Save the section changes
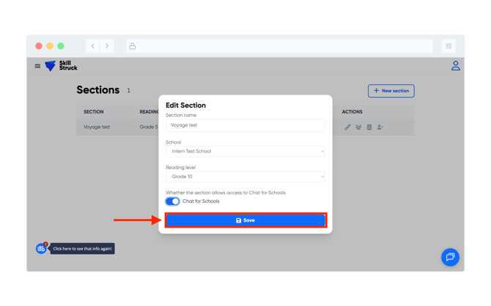The width and height of the screenshot is (491, 306). click(x=245, y=220)
